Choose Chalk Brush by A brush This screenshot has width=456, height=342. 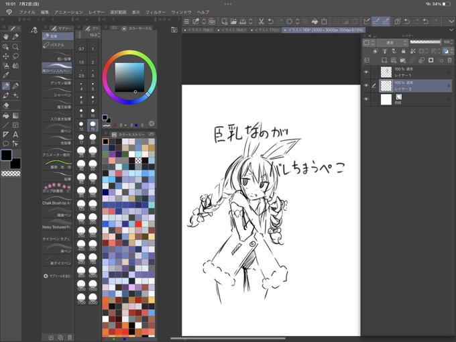(57, 201)
